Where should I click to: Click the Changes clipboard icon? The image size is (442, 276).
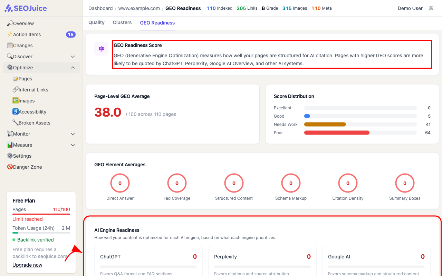pyautogui.click(x=10, y=46)
